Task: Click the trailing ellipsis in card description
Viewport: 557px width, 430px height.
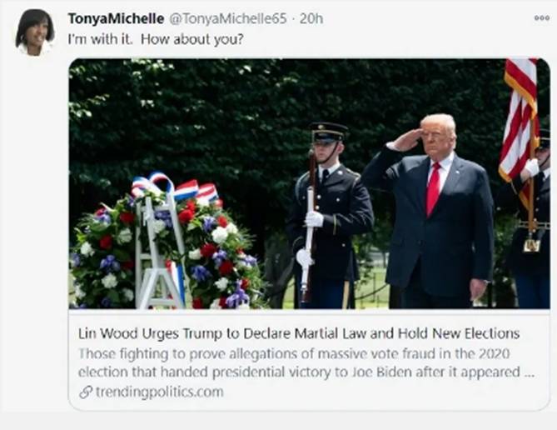Action: [x=529, y=373]
